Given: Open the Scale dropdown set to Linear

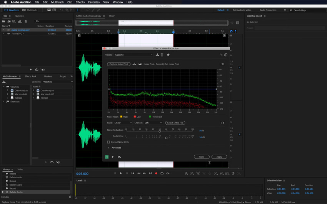Looking at the screenshot, I should coord(123,123).
